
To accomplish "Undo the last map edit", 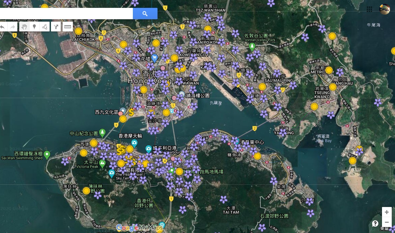I will (2, 27).
